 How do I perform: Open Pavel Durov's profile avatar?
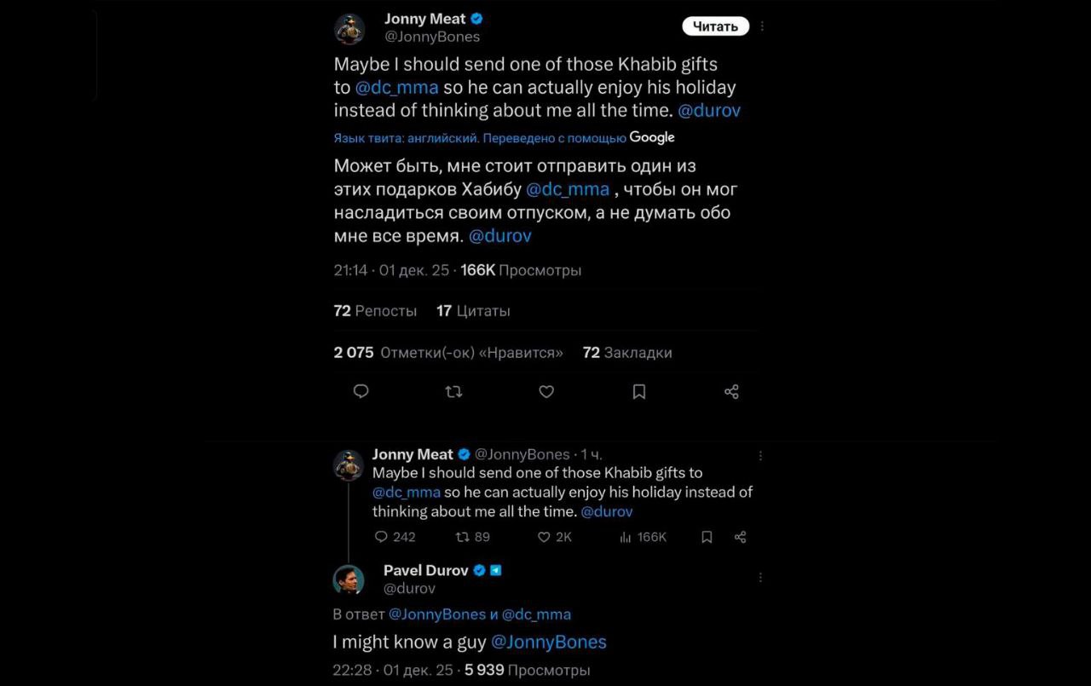click(349, 579)
